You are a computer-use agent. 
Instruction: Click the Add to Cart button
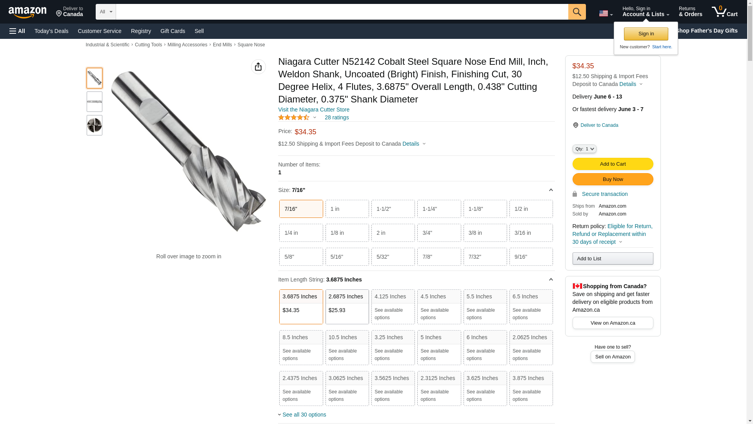pos(613,164)
